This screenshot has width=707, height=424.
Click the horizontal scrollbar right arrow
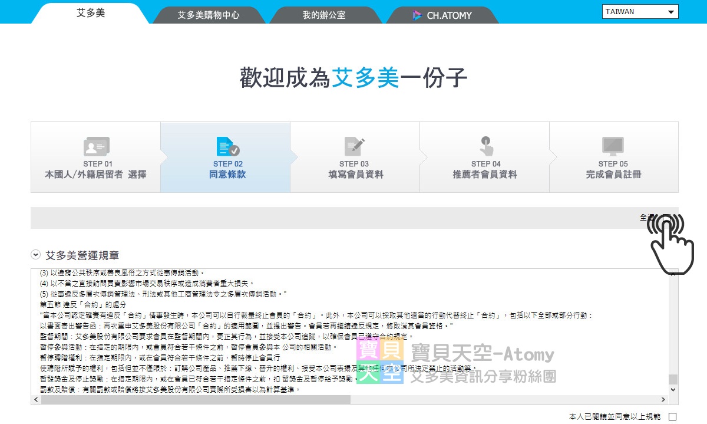[x=663, y=399]
